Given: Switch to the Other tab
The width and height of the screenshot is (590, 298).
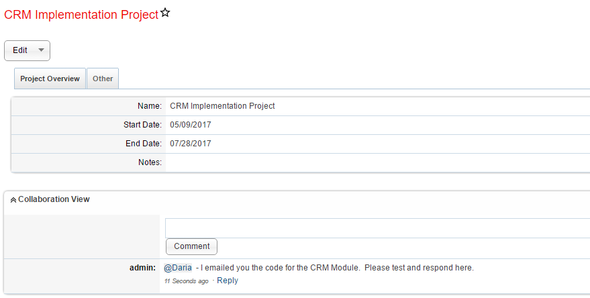Looking at the screenshot, I should coord(103,79).
